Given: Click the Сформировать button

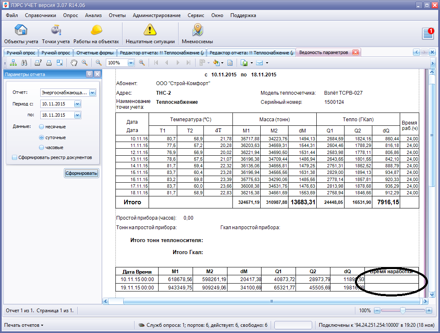Looking at the screenshot, I should [x=81, y=173].
